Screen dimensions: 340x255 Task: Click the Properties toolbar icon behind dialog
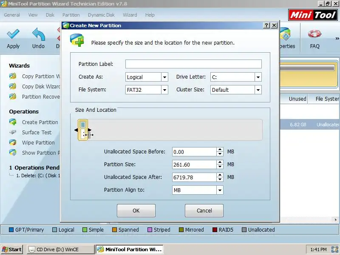point(285,35)
